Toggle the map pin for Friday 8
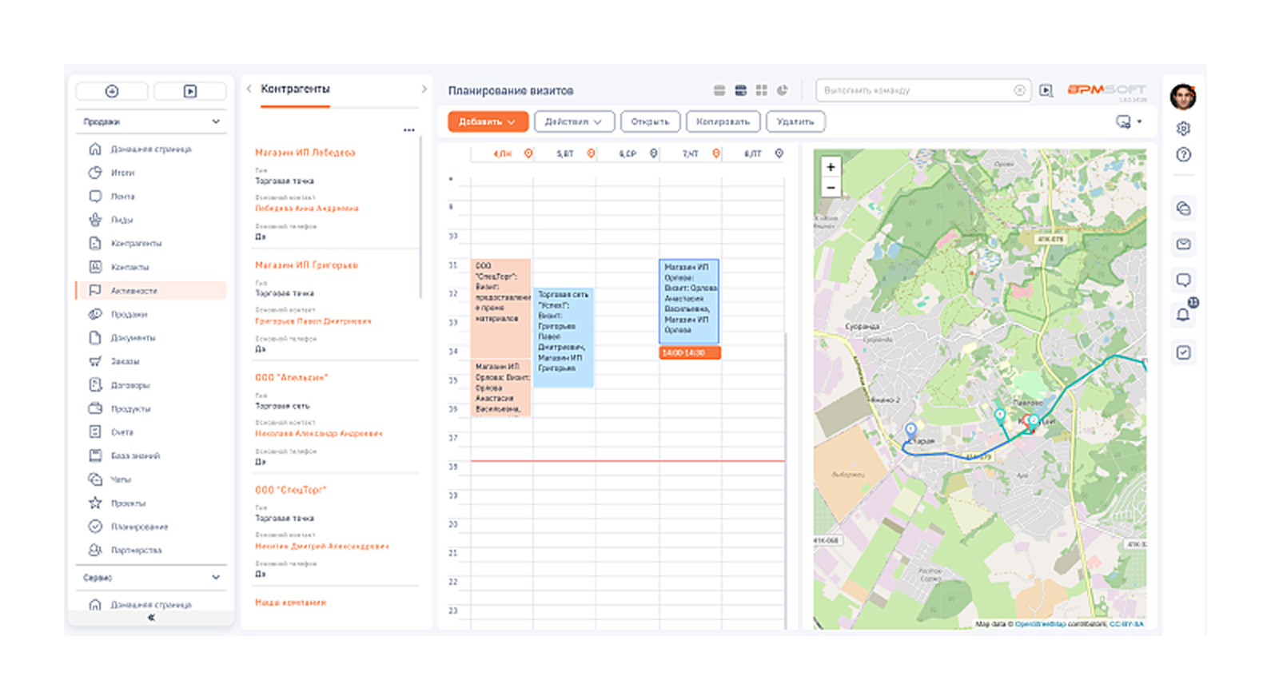Screen dimensions: 1271x700 779,153
